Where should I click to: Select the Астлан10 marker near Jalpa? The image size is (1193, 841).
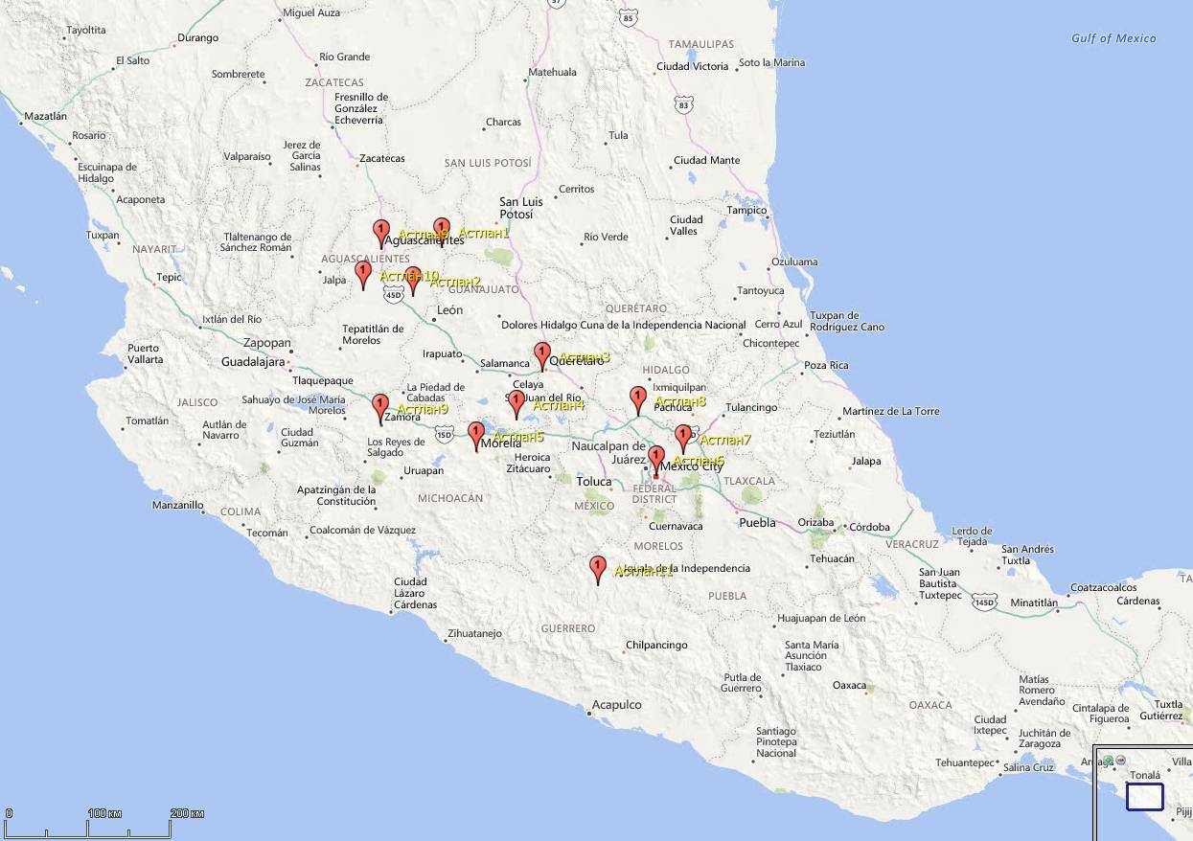(x=363, y=274)
